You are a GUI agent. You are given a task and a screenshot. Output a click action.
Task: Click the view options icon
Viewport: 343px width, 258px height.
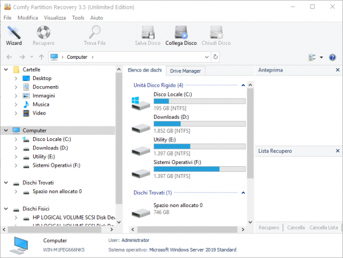click(312, 57)
